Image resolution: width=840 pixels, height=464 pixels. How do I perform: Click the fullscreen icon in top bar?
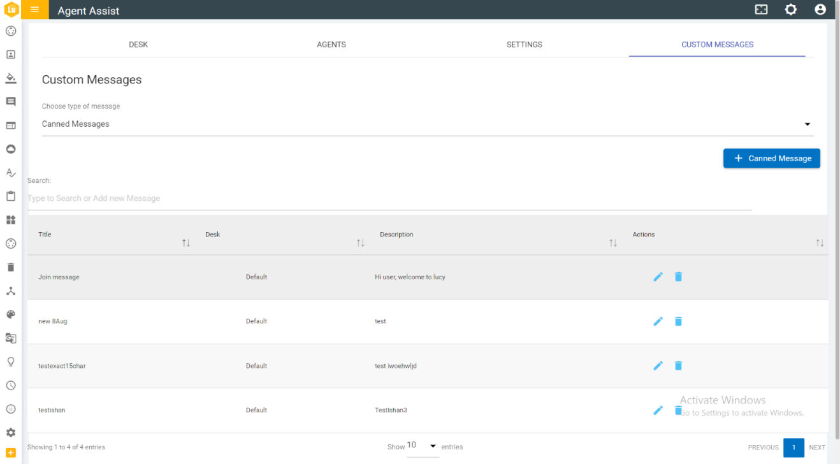pos(761,10)
